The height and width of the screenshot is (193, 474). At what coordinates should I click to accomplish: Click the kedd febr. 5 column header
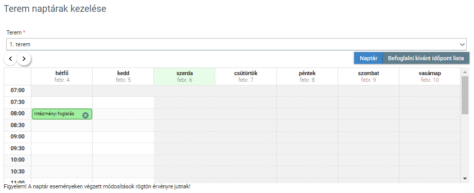point(124,77)
